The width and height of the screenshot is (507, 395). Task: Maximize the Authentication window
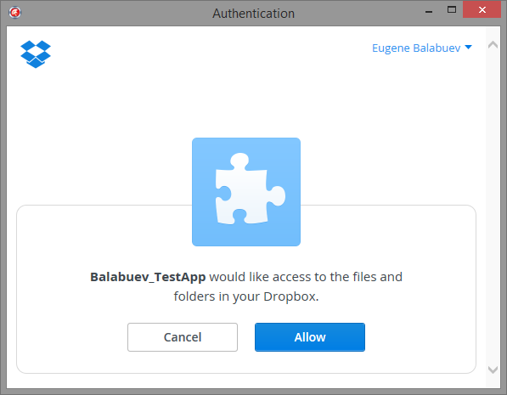pos(452,9)
